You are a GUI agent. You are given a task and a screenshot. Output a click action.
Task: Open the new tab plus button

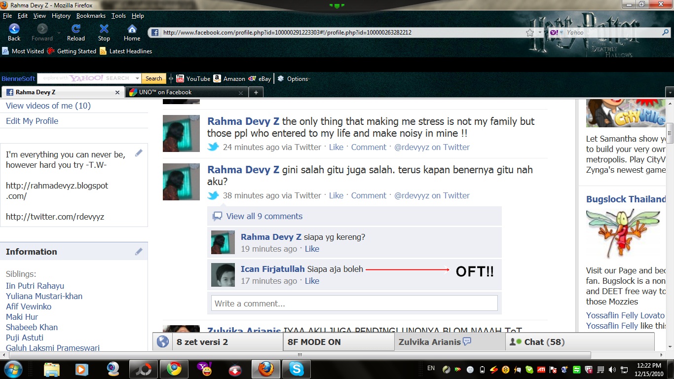tap(256, 92)
